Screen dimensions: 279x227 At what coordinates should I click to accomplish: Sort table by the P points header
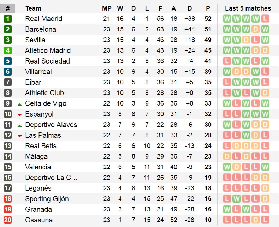tap(208, 8)
